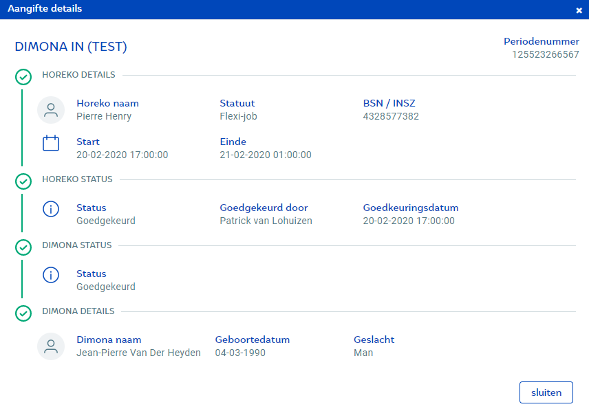The width and height of the screenshot is (589, 411).
Task: Click the Geboortedatum value 04-03-1990
Action: (240, 353)
